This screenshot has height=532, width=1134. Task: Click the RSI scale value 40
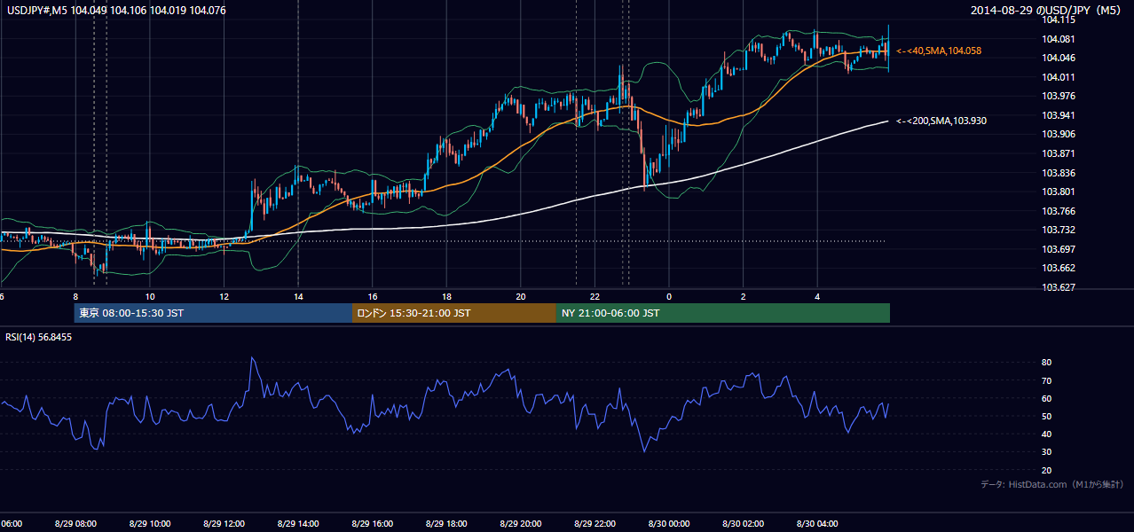coord(1046,434)
